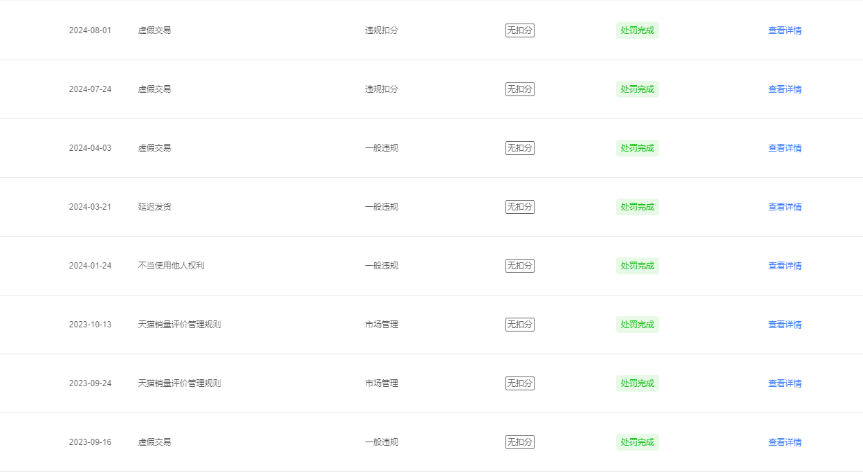Screen dimensions: 863x472
Task: Click 处罚完成 badge in 2024-01-24 row
Action: [x=638, y=266]
